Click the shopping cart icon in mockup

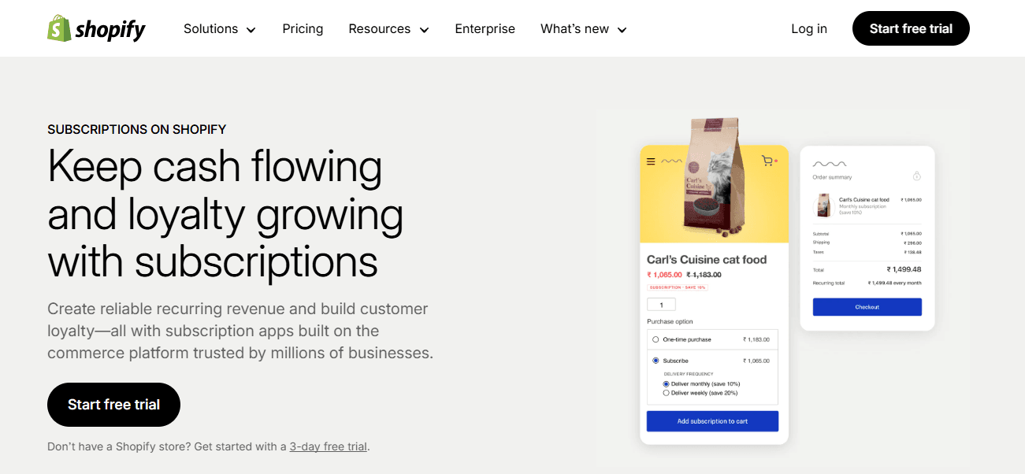tap(767, 161)
